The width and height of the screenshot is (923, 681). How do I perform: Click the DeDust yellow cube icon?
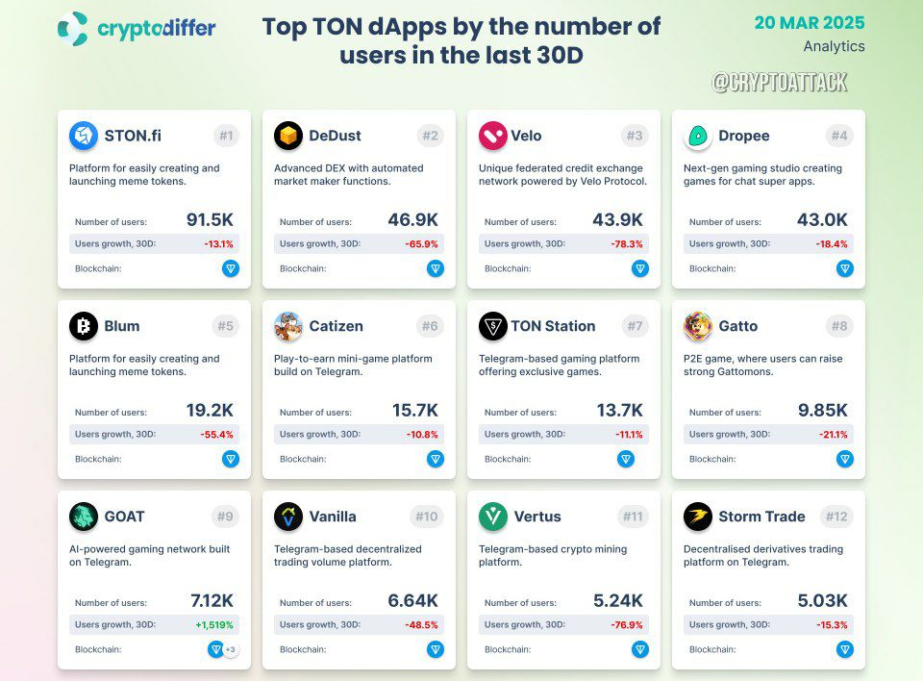click(288, 136)
